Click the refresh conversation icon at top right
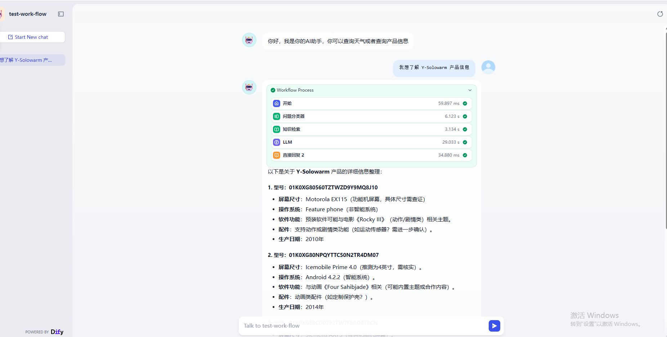 point(660,14)
